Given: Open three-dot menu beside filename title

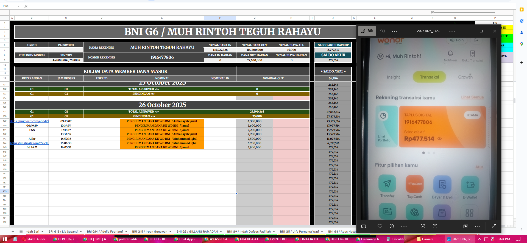Looking at the screenshot, I should (452, 31).
